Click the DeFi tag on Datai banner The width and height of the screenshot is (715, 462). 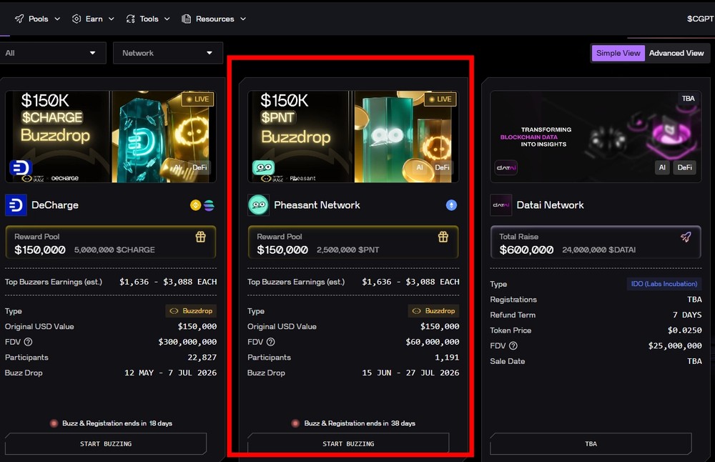click(684, 167)
